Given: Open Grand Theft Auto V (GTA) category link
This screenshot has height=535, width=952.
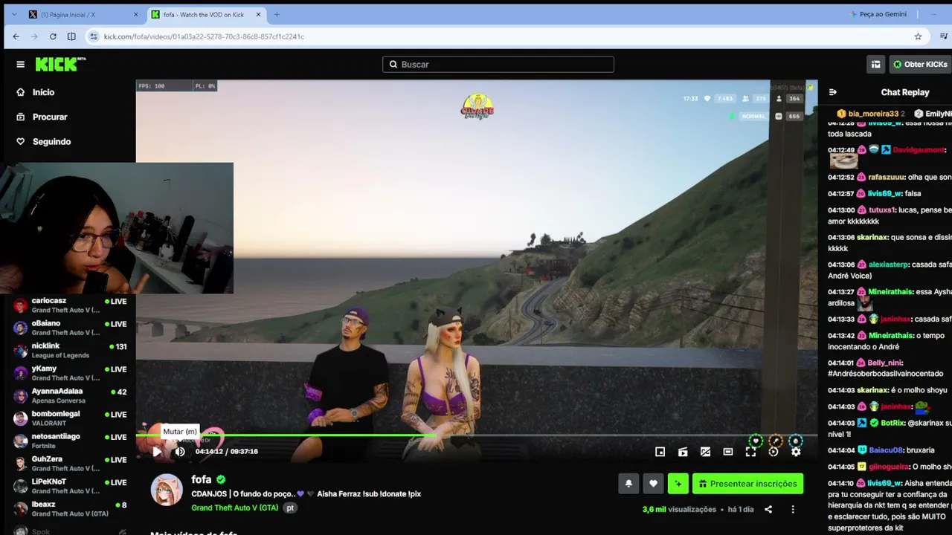Looking at the screenshot, I should tap(235, 508).
